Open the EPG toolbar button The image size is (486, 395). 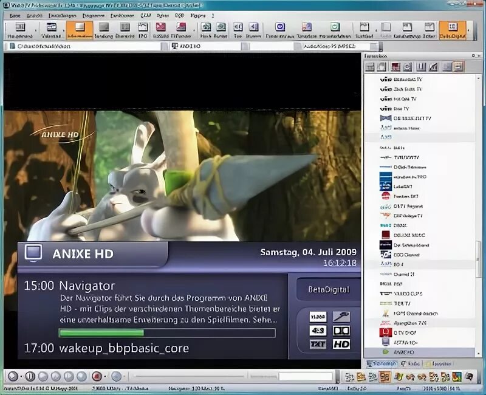[x=143, y=30]
